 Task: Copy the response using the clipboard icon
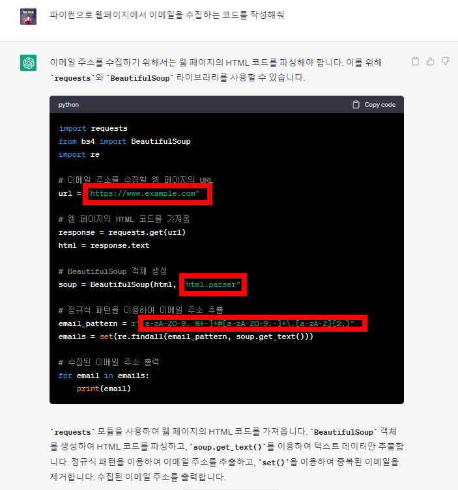click(415, 61)
